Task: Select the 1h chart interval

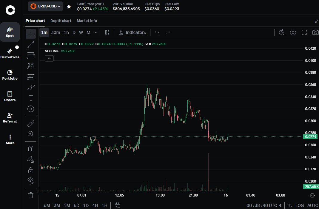Action: coord(66,32)
